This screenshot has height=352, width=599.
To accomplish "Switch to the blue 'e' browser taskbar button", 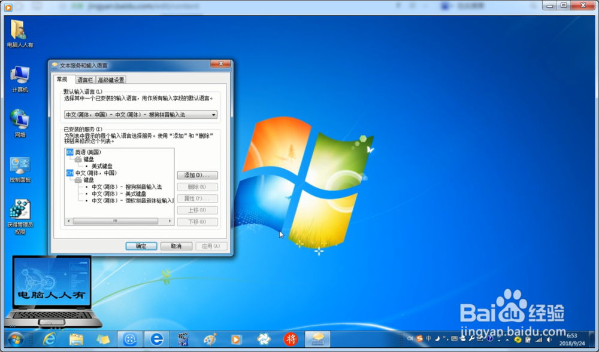I will click(x=156, y=339).
